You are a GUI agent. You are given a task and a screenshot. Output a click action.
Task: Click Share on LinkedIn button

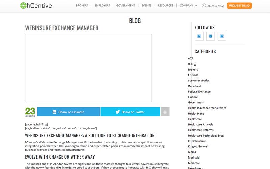tap(69, 112)
